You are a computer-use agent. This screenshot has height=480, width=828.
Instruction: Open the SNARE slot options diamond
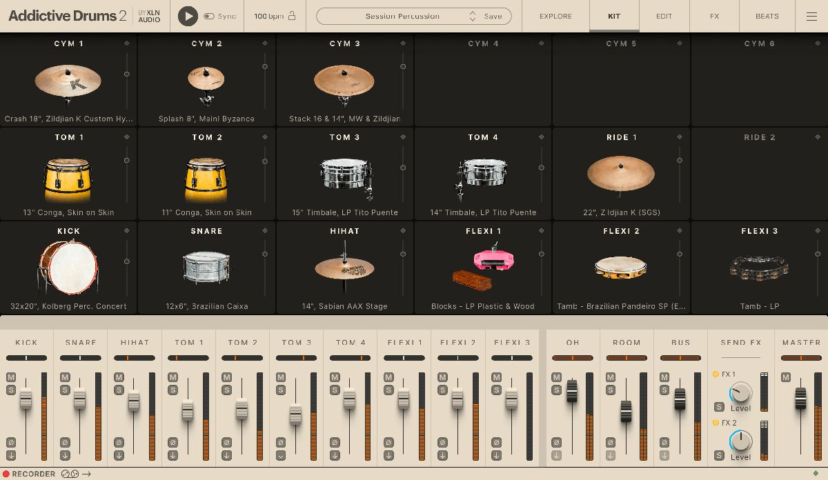pos(265,231)
